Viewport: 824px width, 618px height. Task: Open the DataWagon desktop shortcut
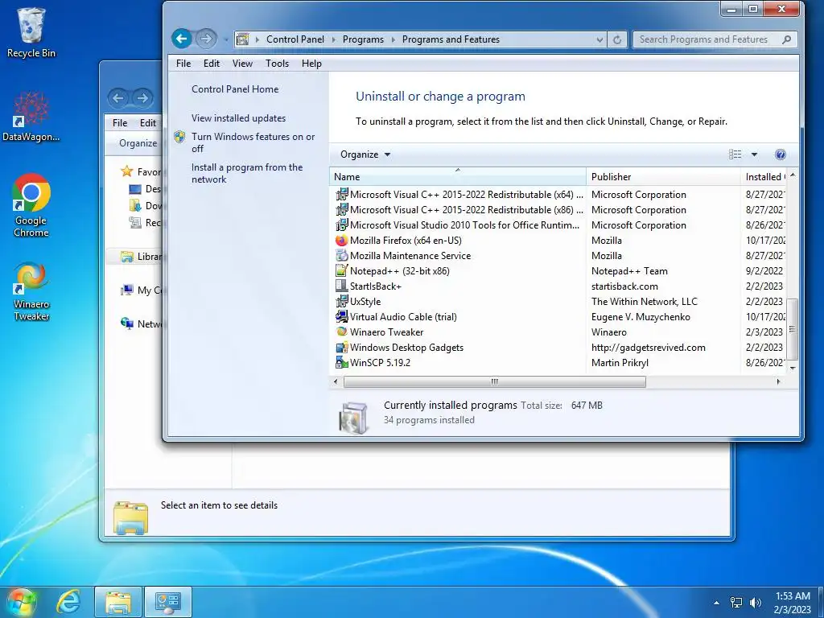[31, 116]
